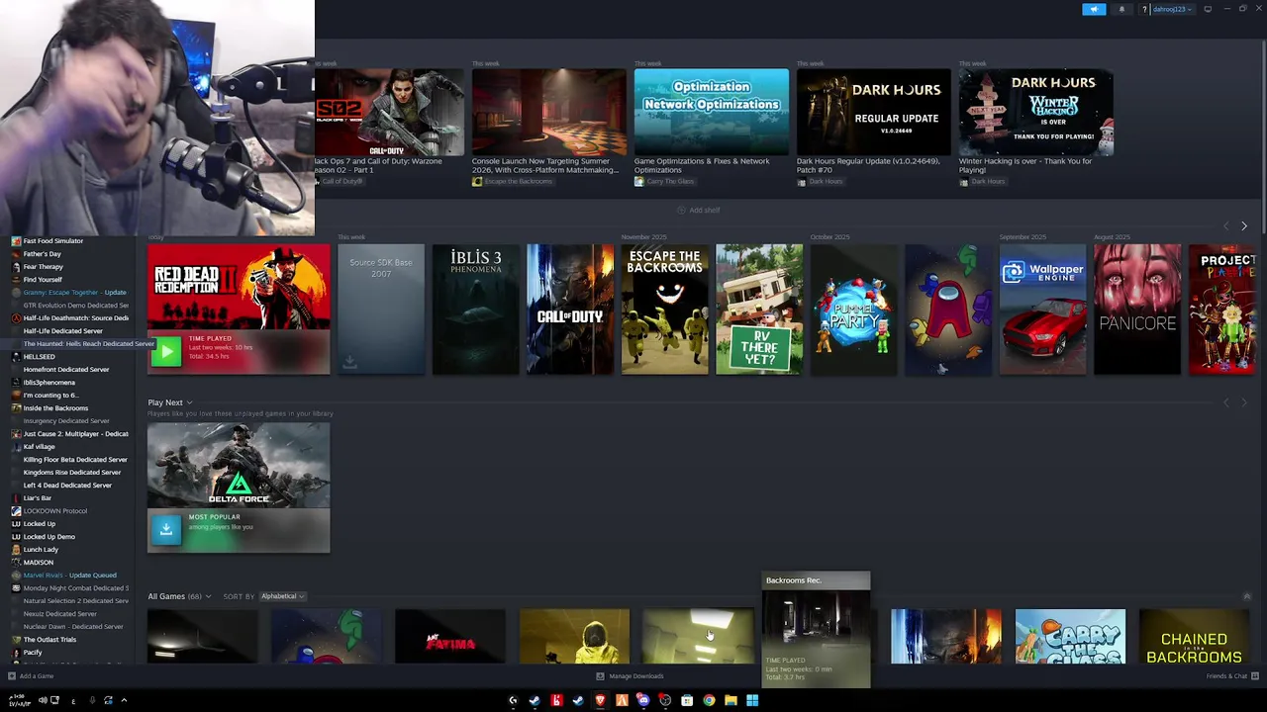Select Granny: Escape Together in library list

(x=75, y=292)
